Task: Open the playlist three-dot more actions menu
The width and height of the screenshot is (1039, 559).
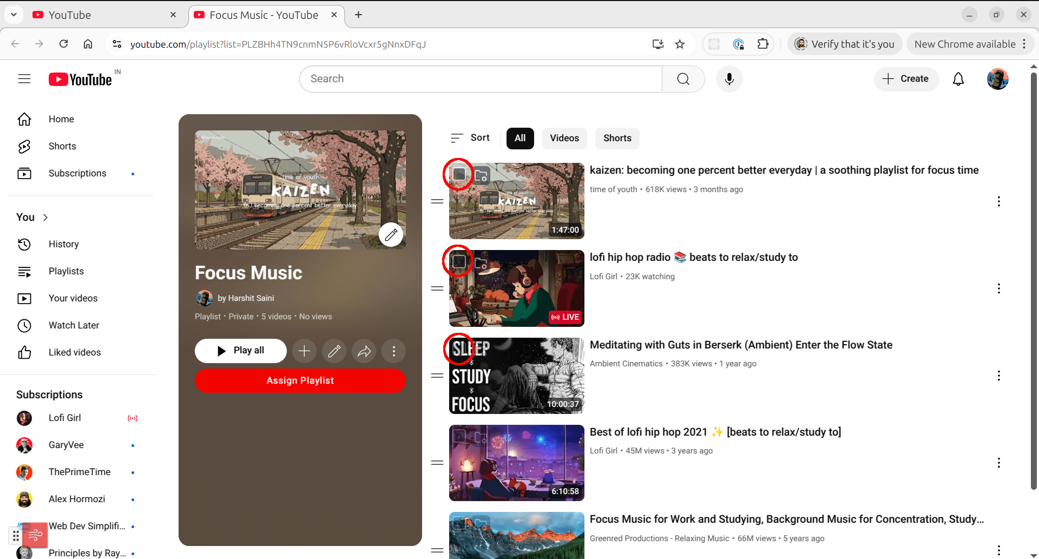Action: point(393,351)
